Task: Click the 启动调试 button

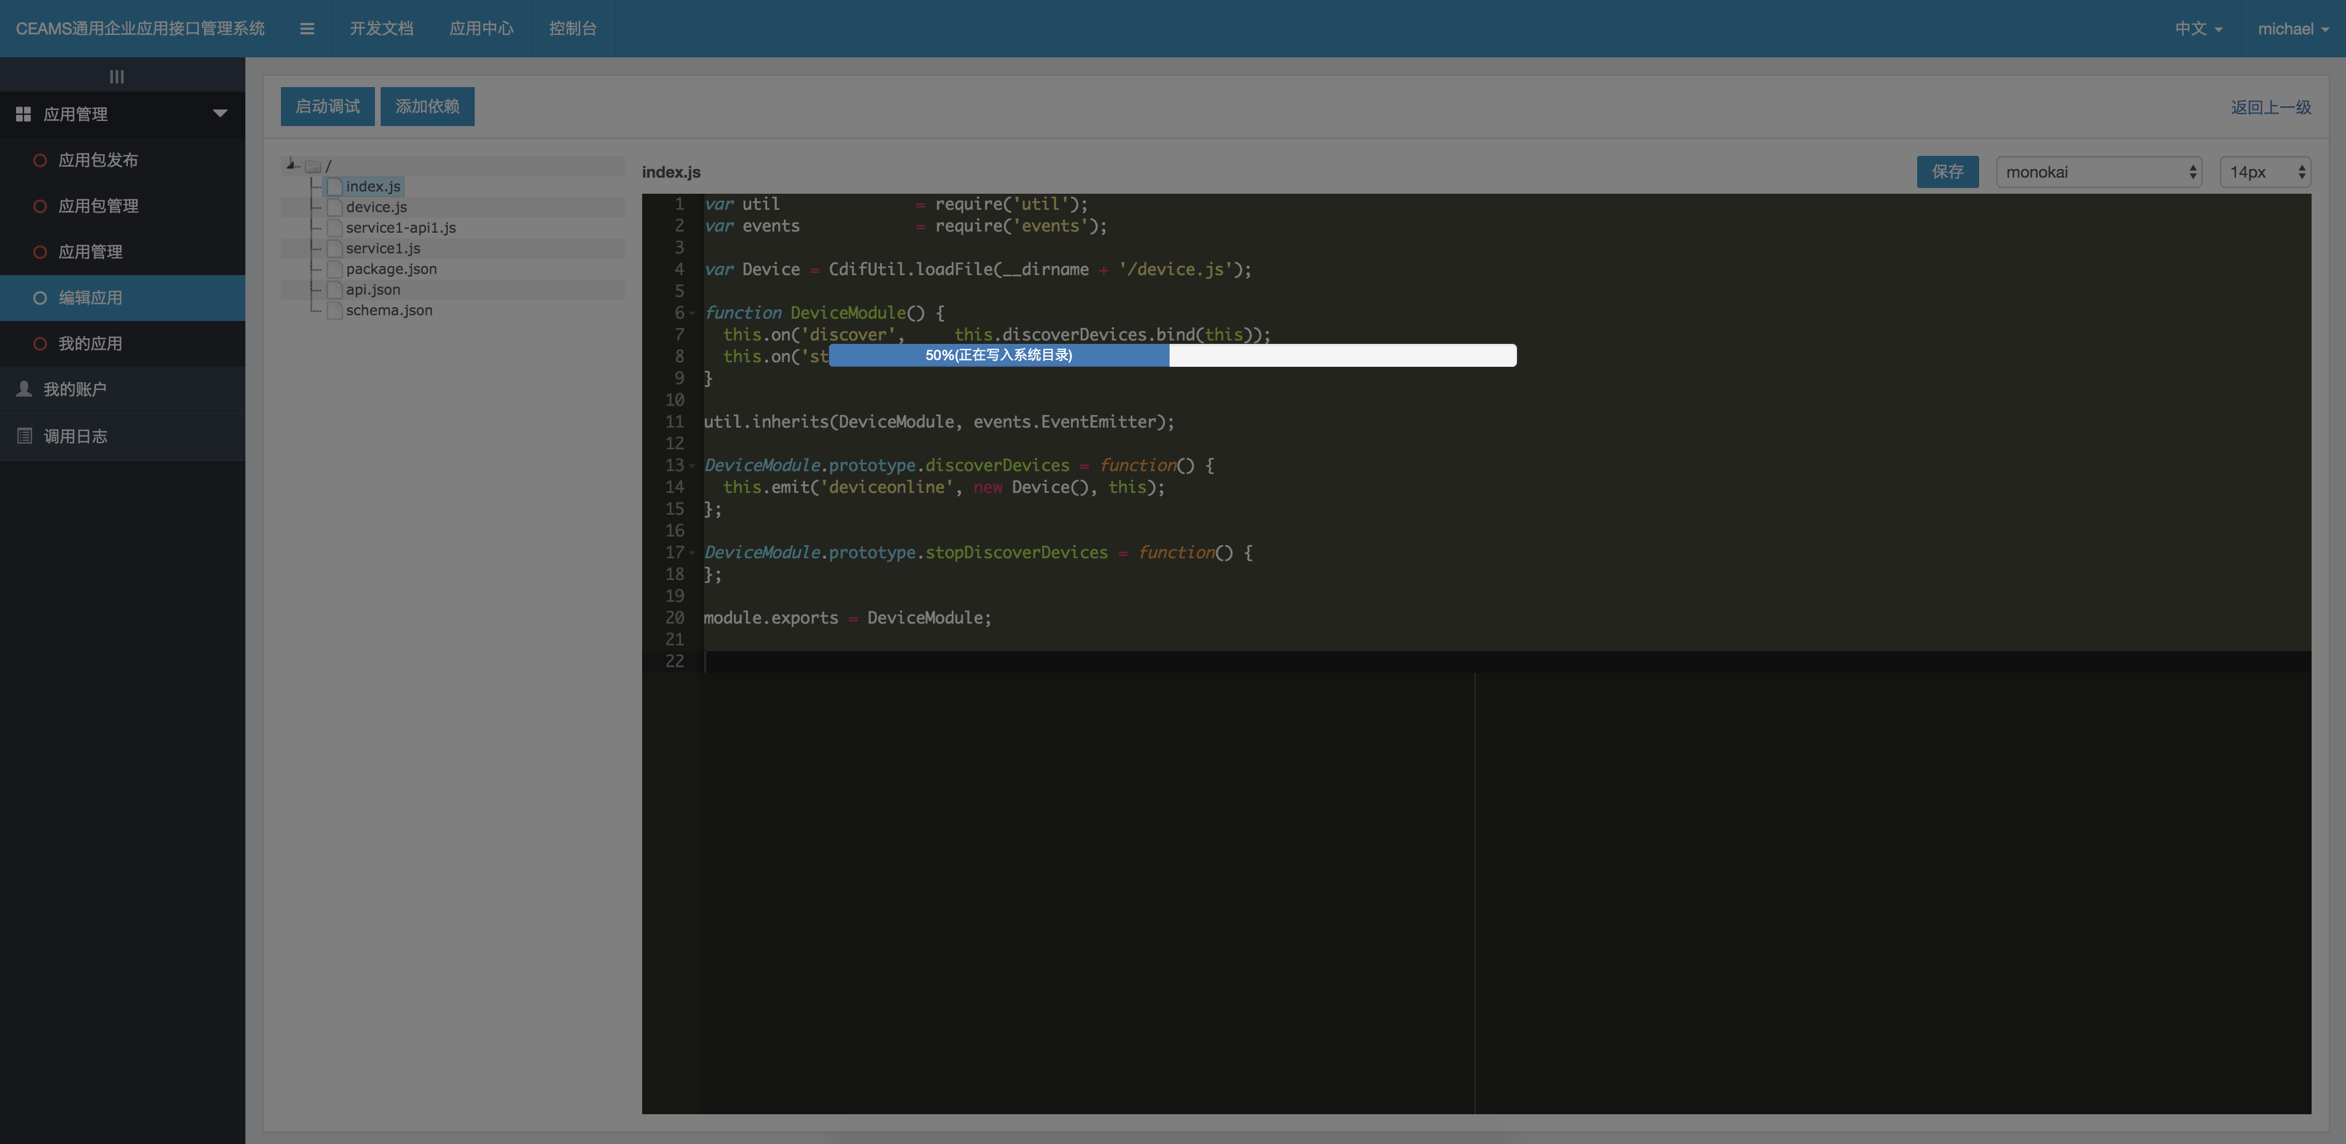Action: (x=328, y=107)
